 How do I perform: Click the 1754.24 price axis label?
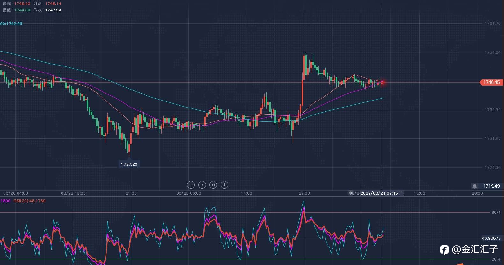coord(493,52)
